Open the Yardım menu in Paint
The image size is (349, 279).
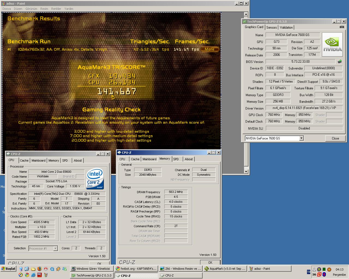point(69,9)
